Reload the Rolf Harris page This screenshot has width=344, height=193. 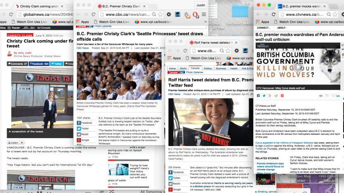click(x=185, y=51)
